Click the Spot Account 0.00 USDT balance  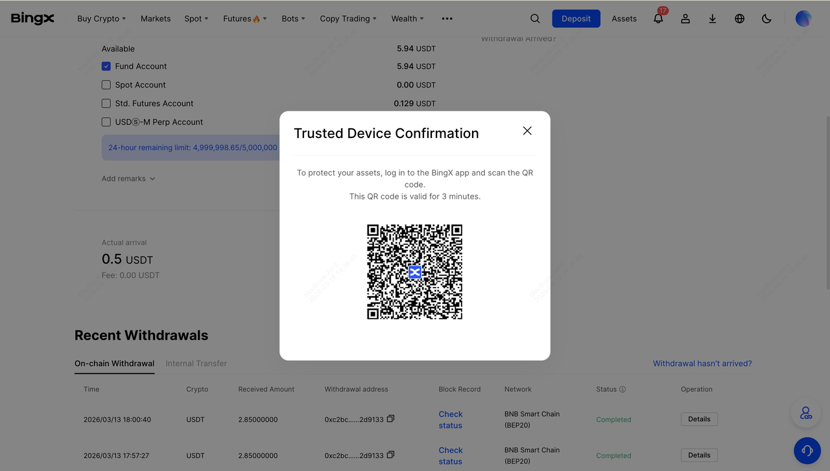pos(416,85)
